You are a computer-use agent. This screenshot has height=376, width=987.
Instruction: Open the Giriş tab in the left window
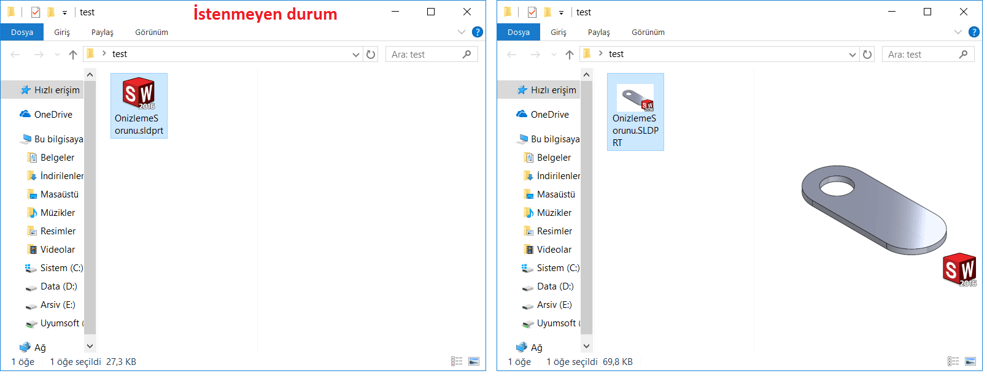point(62,32)
